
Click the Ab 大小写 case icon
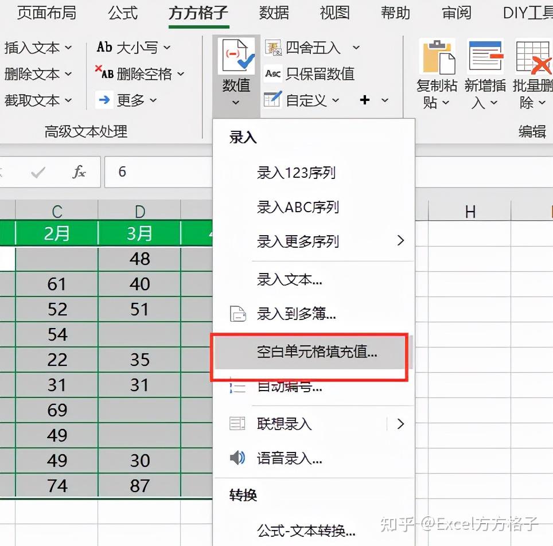point(104,47)
